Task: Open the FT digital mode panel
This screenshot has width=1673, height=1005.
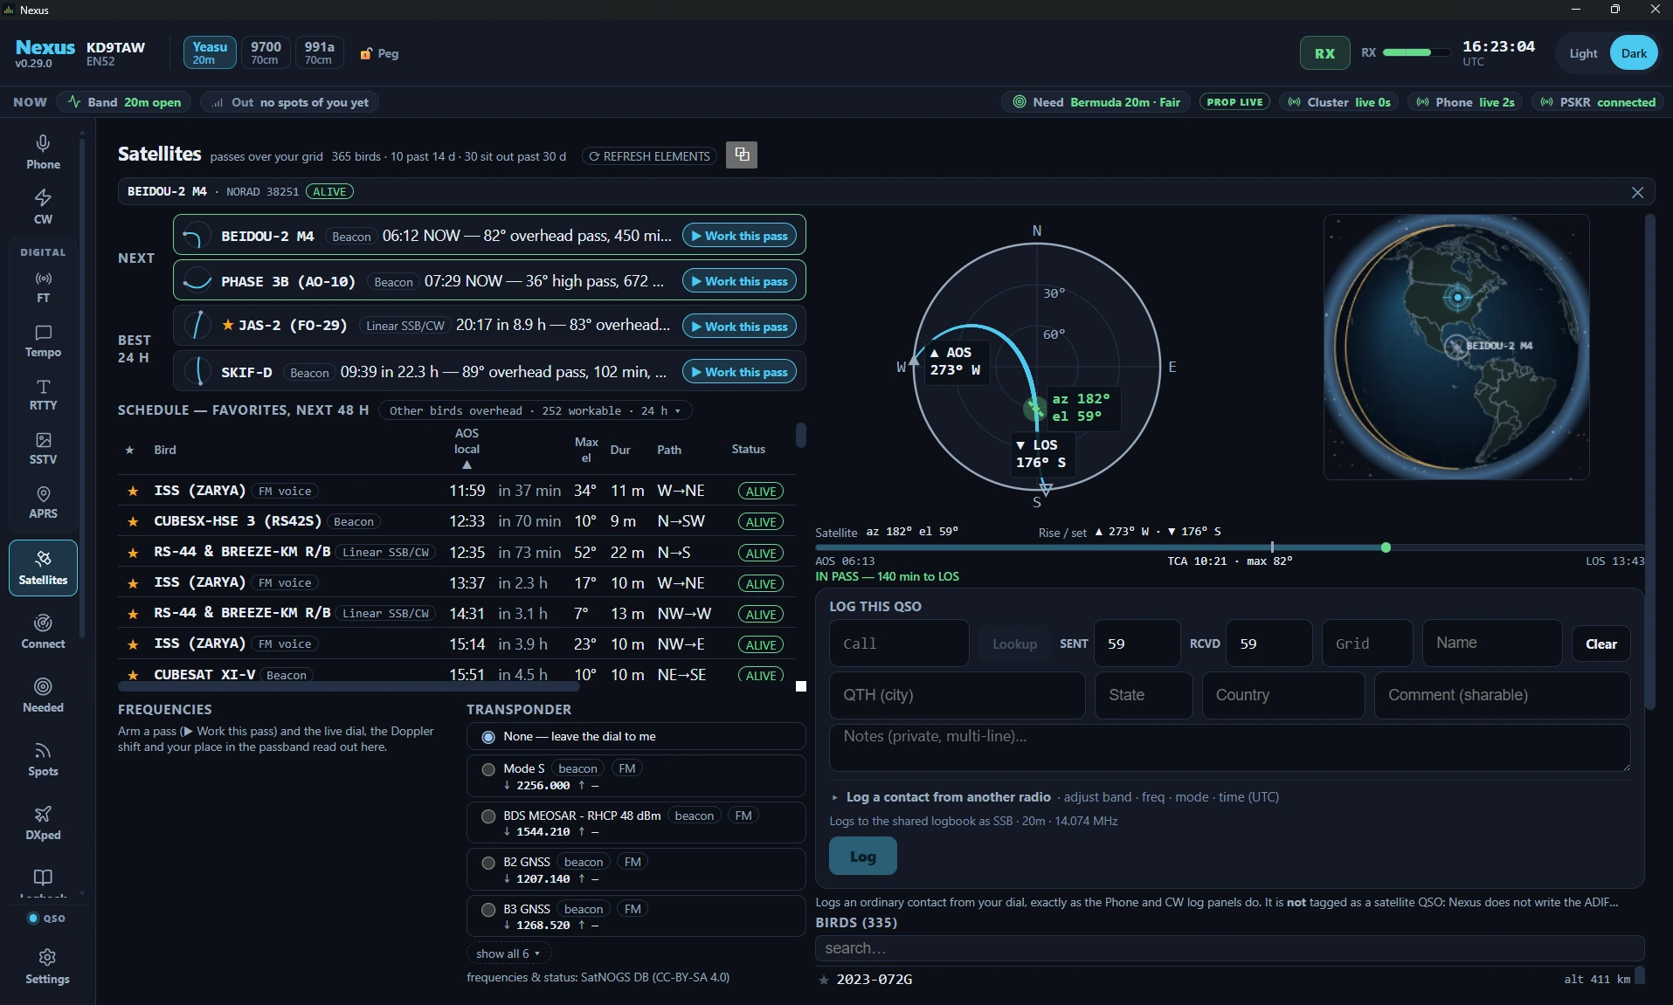Action: (x=43, y=287)
